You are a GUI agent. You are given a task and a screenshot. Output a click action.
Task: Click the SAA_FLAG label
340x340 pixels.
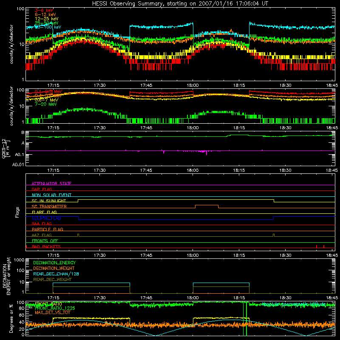click(42, 224)
